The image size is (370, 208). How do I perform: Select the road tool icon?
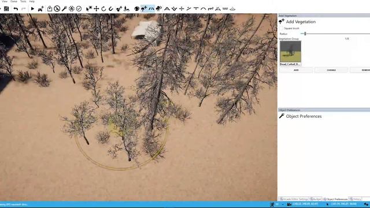[151, 9]
